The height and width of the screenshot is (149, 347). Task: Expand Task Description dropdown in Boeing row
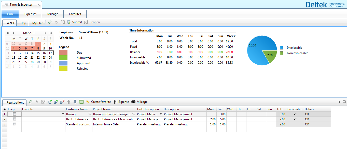(x=161, y=114)
